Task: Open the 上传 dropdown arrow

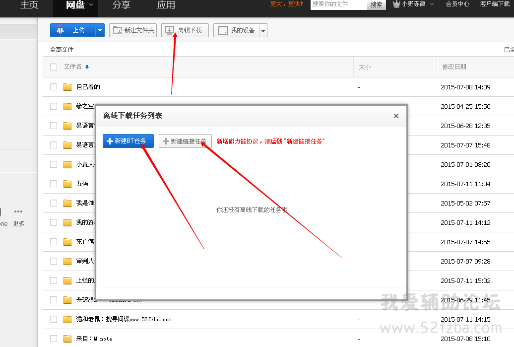Action: tap(100, 30)
